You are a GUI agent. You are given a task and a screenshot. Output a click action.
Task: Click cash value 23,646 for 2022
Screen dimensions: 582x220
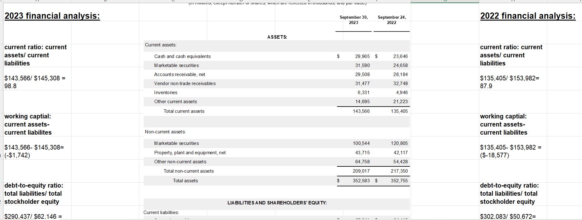[400, 56]
